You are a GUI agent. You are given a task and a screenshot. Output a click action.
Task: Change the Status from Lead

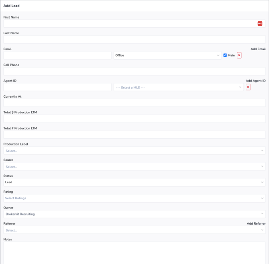tap(134, 182)
